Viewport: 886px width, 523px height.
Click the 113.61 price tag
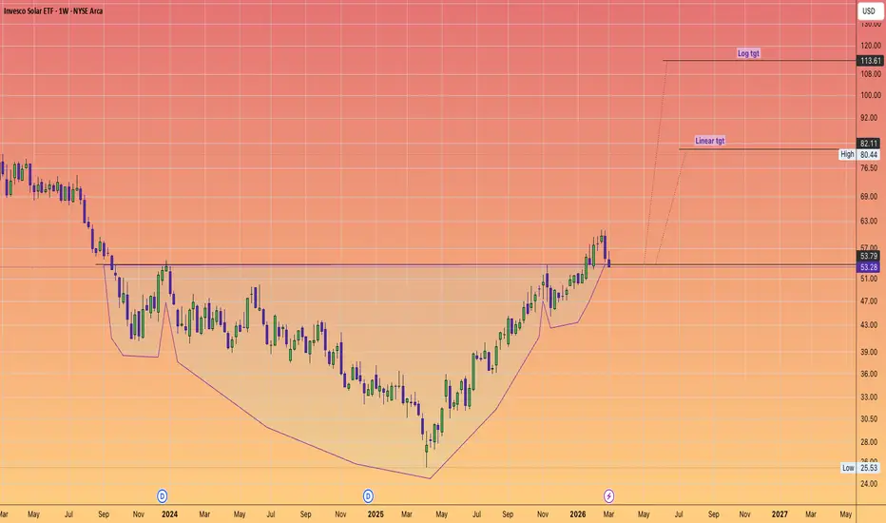pyautogui.click(x=870, y=61)
